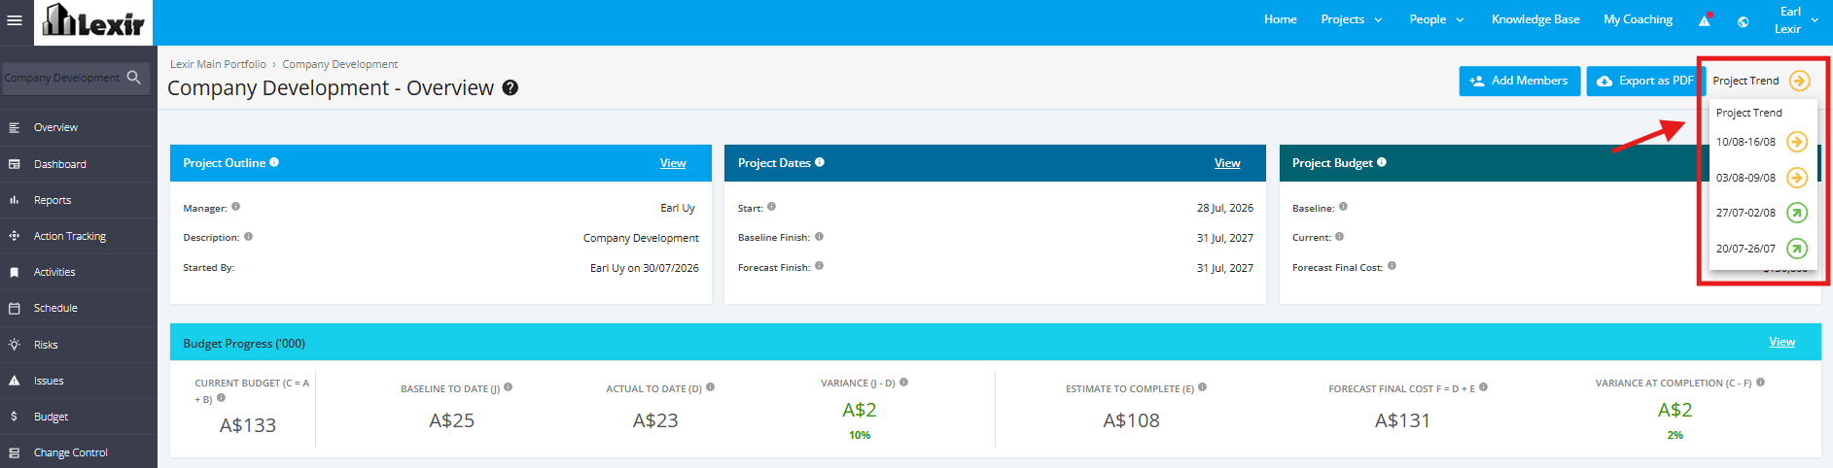The image size is (1833, 468).
Task: Click info icon beside Baseline To Date
Action: click(x=509, y=387)
